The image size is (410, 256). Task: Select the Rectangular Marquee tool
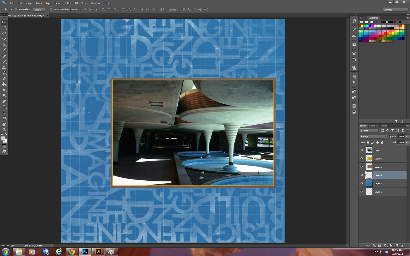(4, 28)
